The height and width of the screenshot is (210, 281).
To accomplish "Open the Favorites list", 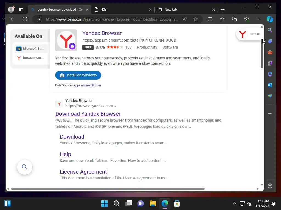I will click(222, 19).
